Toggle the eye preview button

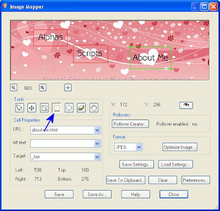click(x=186, y=105)
